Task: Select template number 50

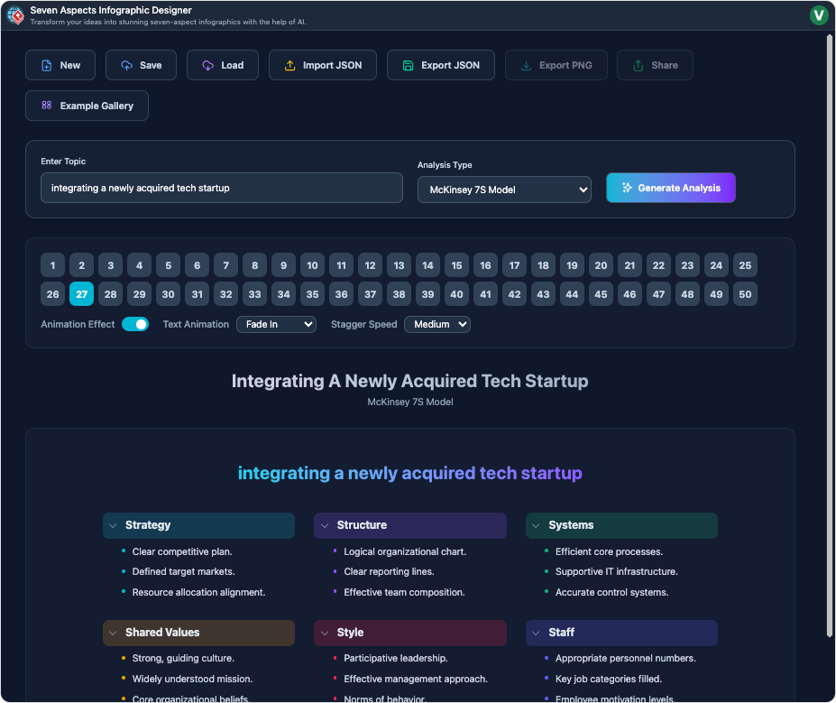Action: click(744, 294)
